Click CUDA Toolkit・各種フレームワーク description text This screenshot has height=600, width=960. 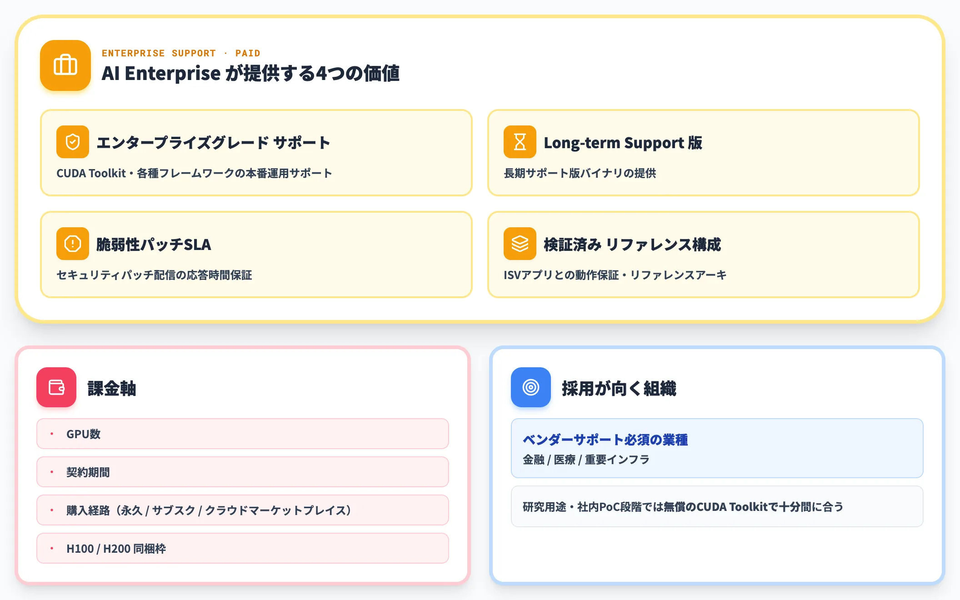click(x=194, y=173)
